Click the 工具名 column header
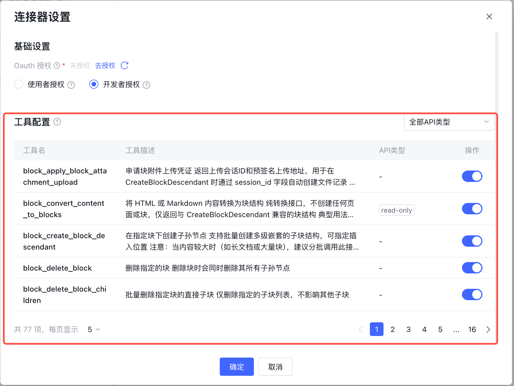This screenshot has width=514, height=386. pyautogui.click(x=34, y=150)
